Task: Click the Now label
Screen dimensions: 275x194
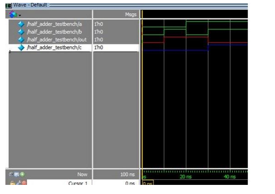Action: tap(82, 175)
